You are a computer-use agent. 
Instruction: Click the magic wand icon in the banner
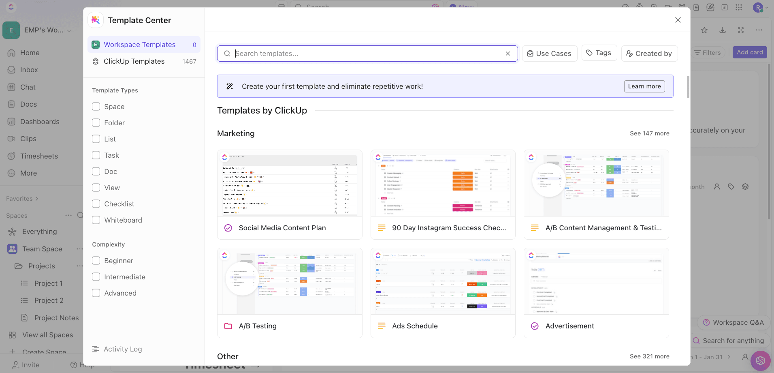tap(230, 86)
